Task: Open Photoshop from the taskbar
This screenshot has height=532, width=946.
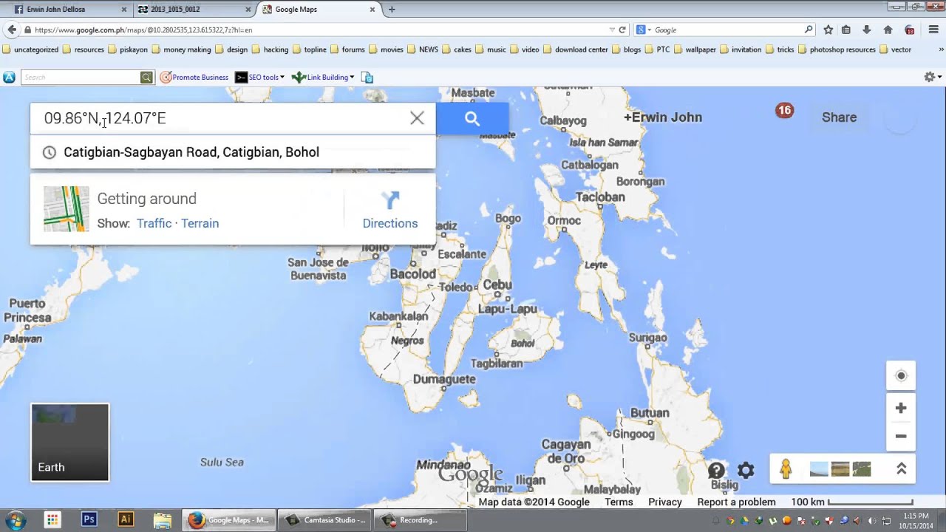Action: tap(89, 519)
